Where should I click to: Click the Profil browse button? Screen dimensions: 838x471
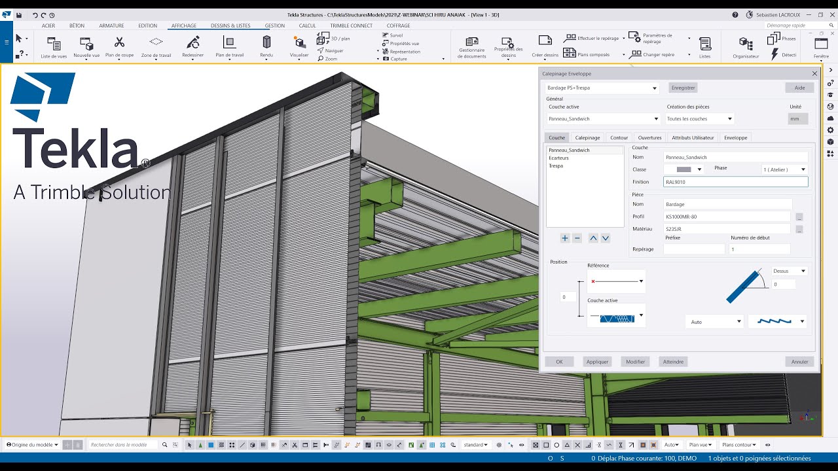coord(799,217)
